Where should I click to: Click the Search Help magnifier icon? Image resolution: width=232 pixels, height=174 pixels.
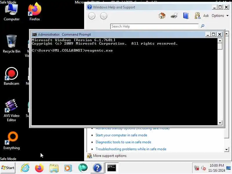[202, 26]
